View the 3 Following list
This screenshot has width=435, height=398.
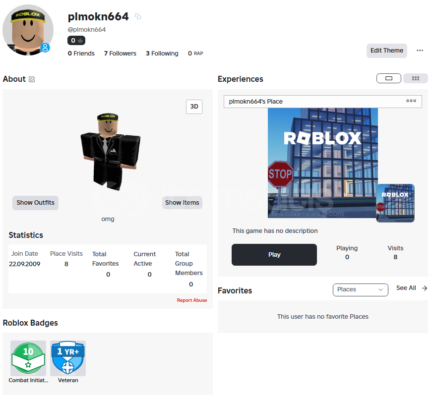pyautogui.click(x=162, y=53)
